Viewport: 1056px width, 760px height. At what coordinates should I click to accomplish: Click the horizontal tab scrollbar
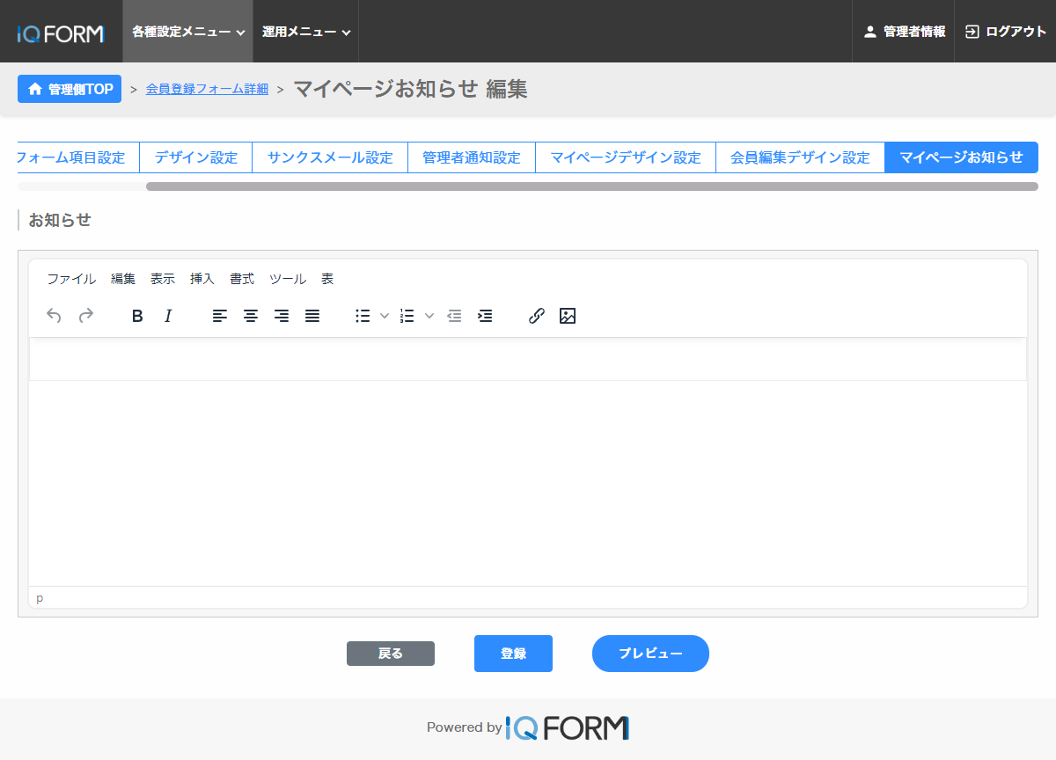click(x=591, y=186)
